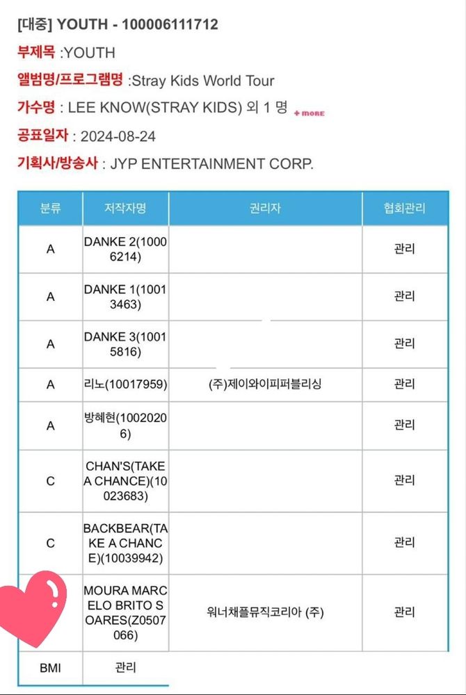Viewport: 466px width, 695px height.
Task: Click the 저작자명 column header
Action: (x=125, y=208)
